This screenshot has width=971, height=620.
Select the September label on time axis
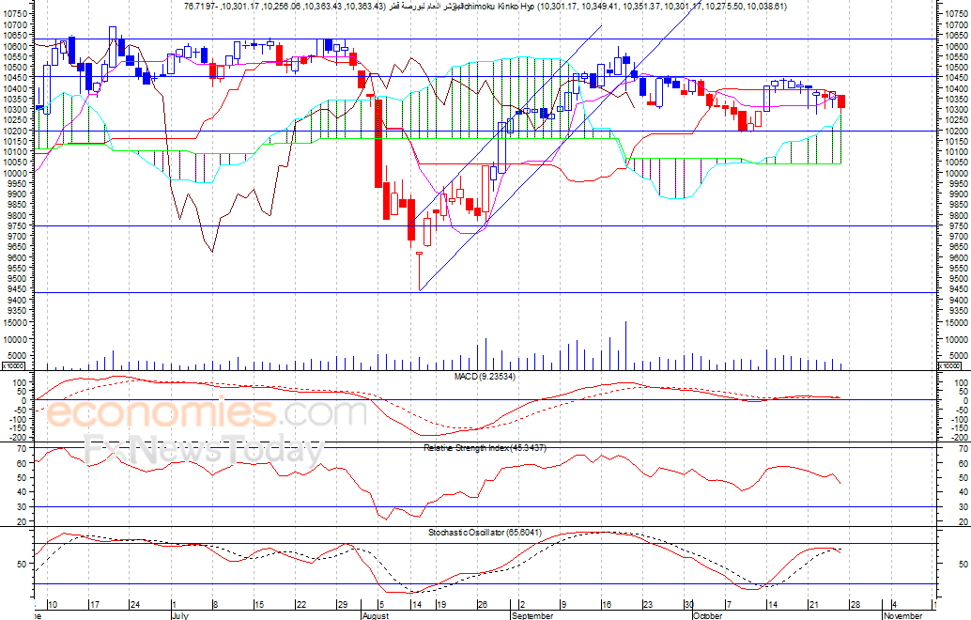coord(532,615)
